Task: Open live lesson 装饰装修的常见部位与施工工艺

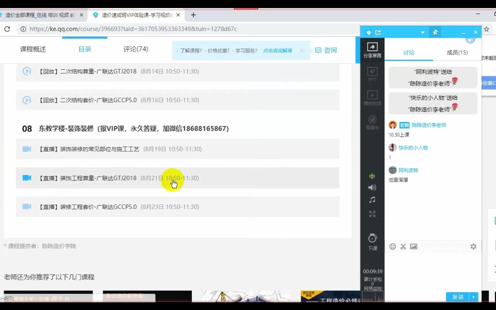Action: 178,149
